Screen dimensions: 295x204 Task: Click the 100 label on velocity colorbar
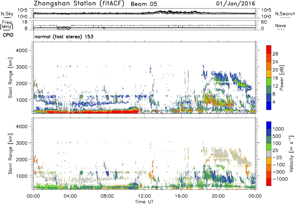[277, 143]
